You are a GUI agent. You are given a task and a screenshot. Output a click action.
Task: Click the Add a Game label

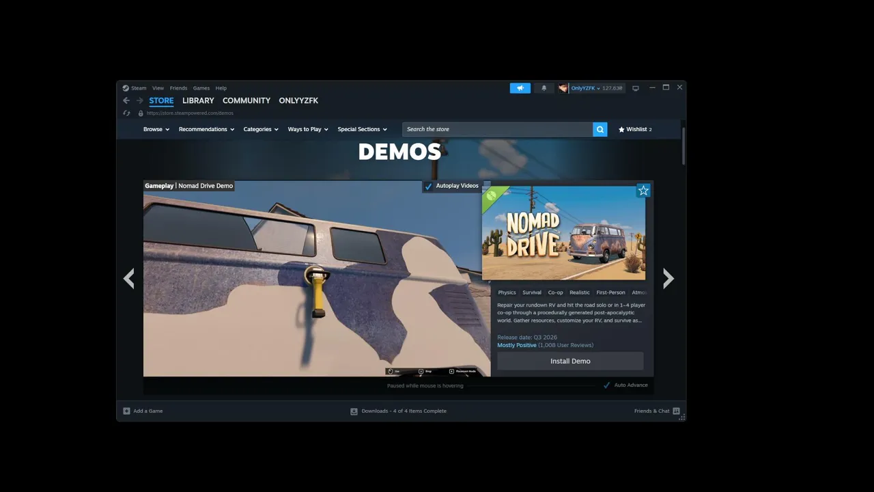point(148,411)
